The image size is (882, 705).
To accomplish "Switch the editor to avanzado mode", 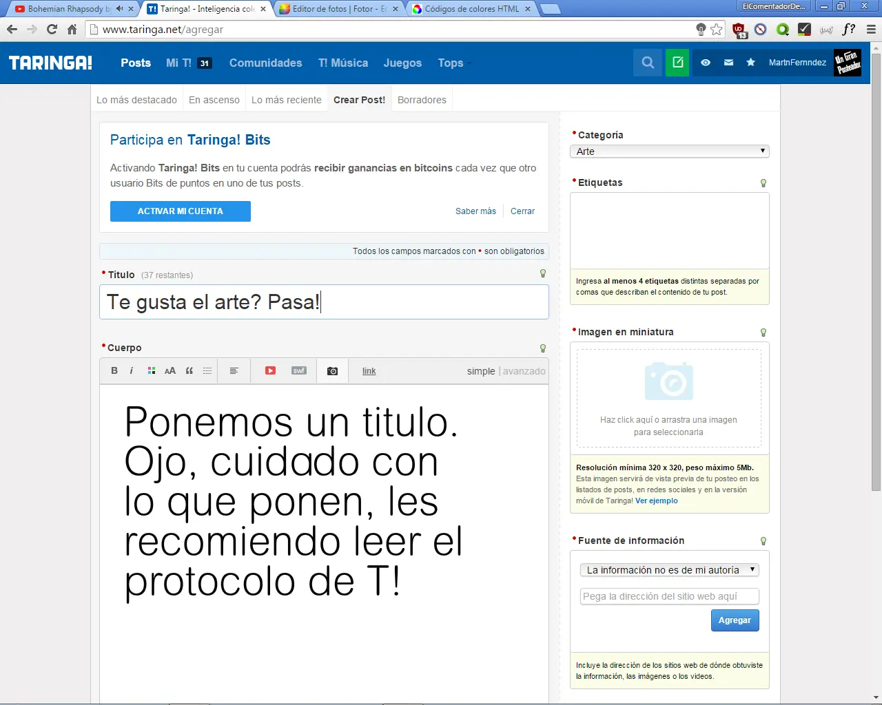I will point(524,371).
